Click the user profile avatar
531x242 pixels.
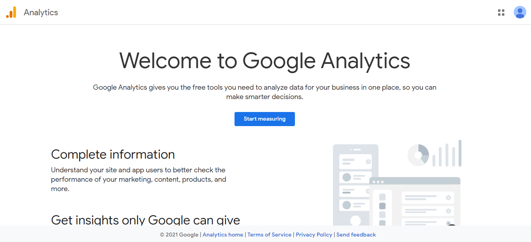(x=520, y=12)
